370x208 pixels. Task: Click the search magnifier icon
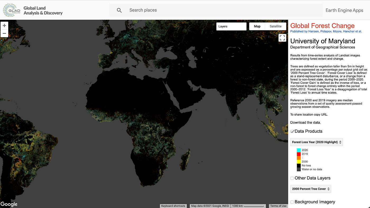point(119,10)
